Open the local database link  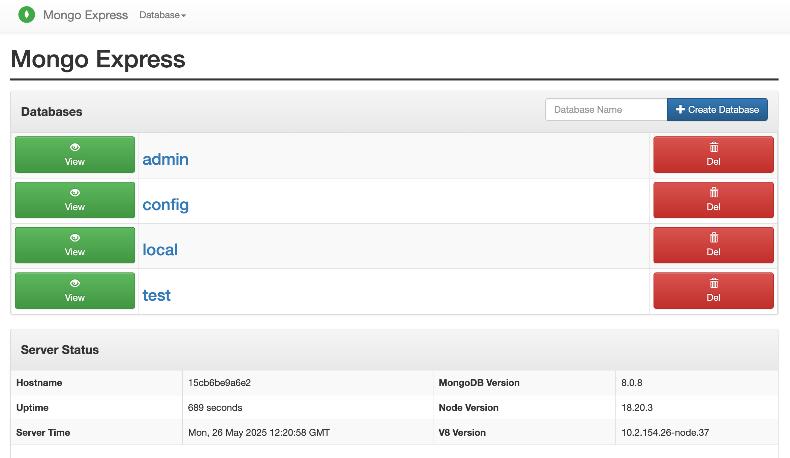pyautogui.click(x=160, y=249)
